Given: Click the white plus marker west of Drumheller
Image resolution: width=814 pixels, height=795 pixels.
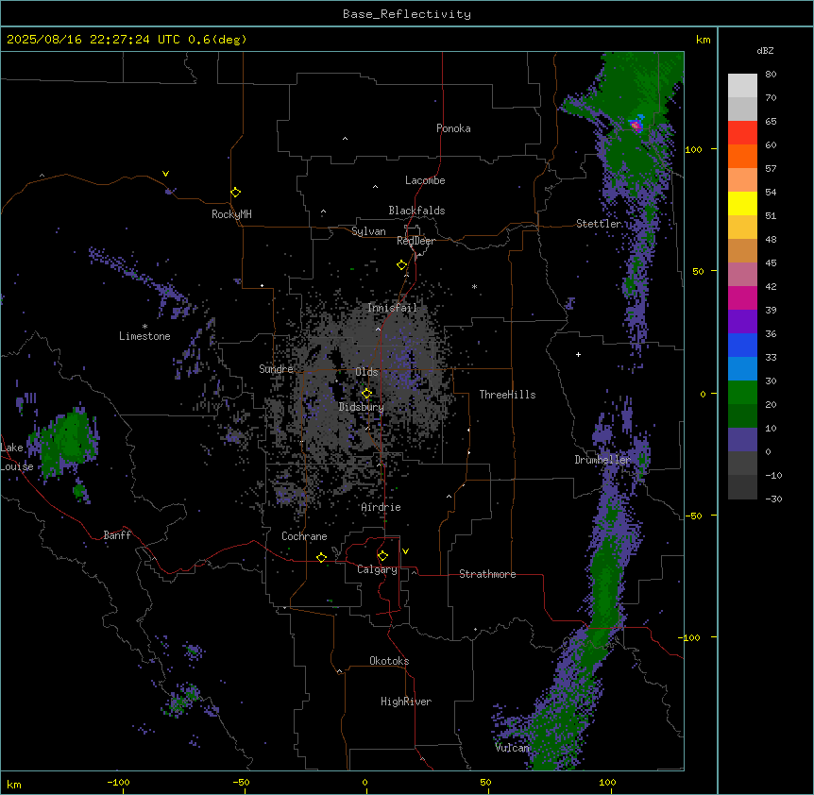Looking at the screenshot, I should pos(578,354).
